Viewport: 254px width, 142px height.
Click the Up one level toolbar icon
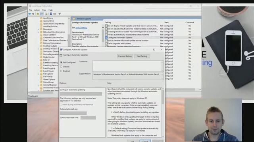(38, 14)
